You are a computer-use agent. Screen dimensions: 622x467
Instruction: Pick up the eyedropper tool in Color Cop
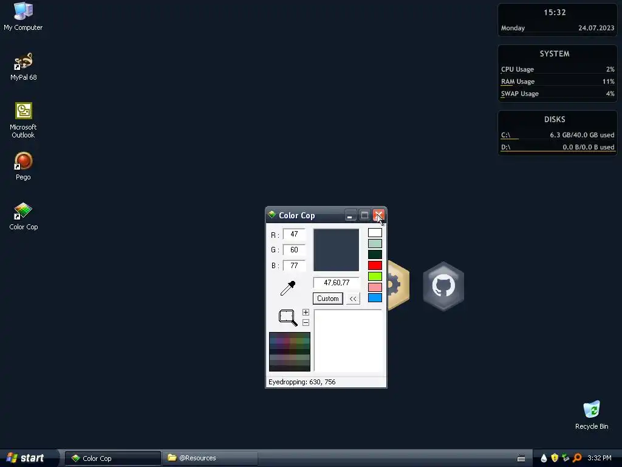click(288, 288)
